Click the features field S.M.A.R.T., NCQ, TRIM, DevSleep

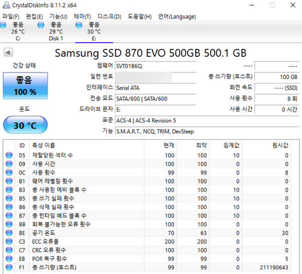pyautogui.click(x=207, y=131)
